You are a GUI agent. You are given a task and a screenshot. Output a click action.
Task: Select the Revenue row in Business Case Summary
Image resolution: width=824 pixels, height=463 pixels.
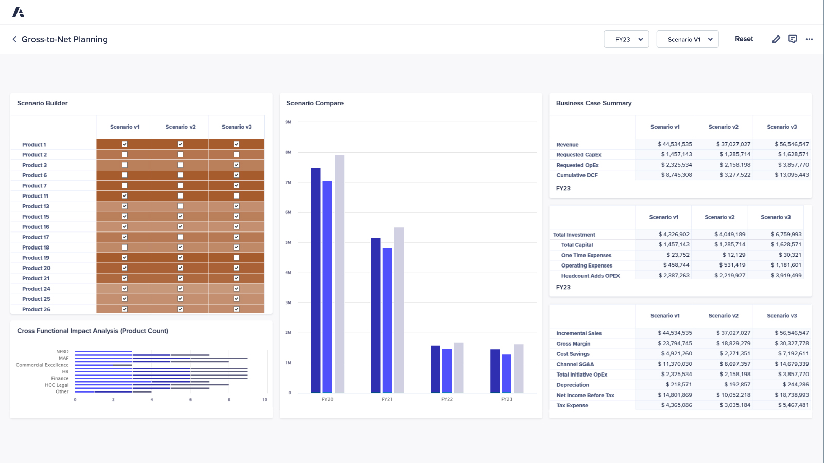pos(567,144)
